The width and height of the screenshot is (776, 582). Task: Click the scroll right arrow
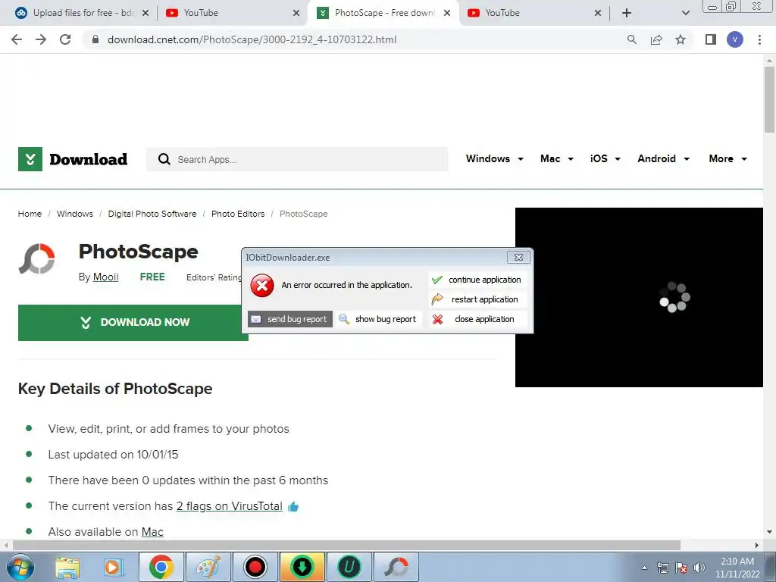757,545
